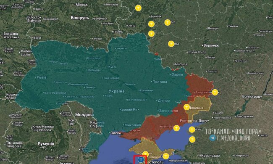Image resolution: width=273 pixels, height=164 pixels.
Task: Select the Тамбов city label
Action: [x=233, y=26]
